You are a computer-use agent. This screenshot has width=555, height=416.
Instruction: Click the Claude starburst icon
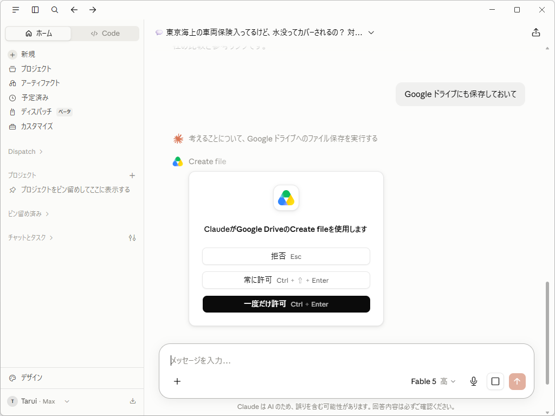coord(178,139)
